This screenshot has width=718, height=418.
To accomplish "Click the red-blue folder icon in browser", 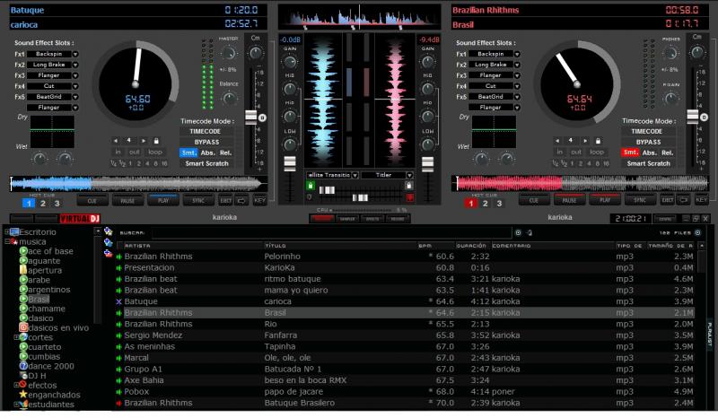I will pos(108,253).
